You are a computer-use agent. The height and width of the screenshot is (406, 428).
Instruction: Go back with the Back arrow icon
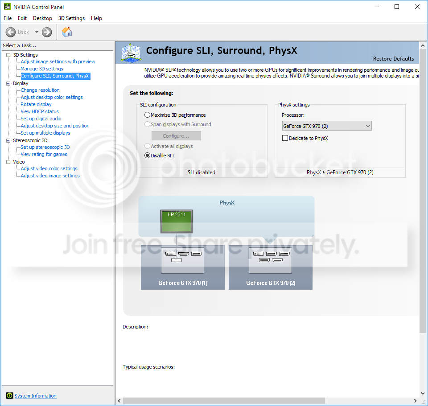pos(11,32)
